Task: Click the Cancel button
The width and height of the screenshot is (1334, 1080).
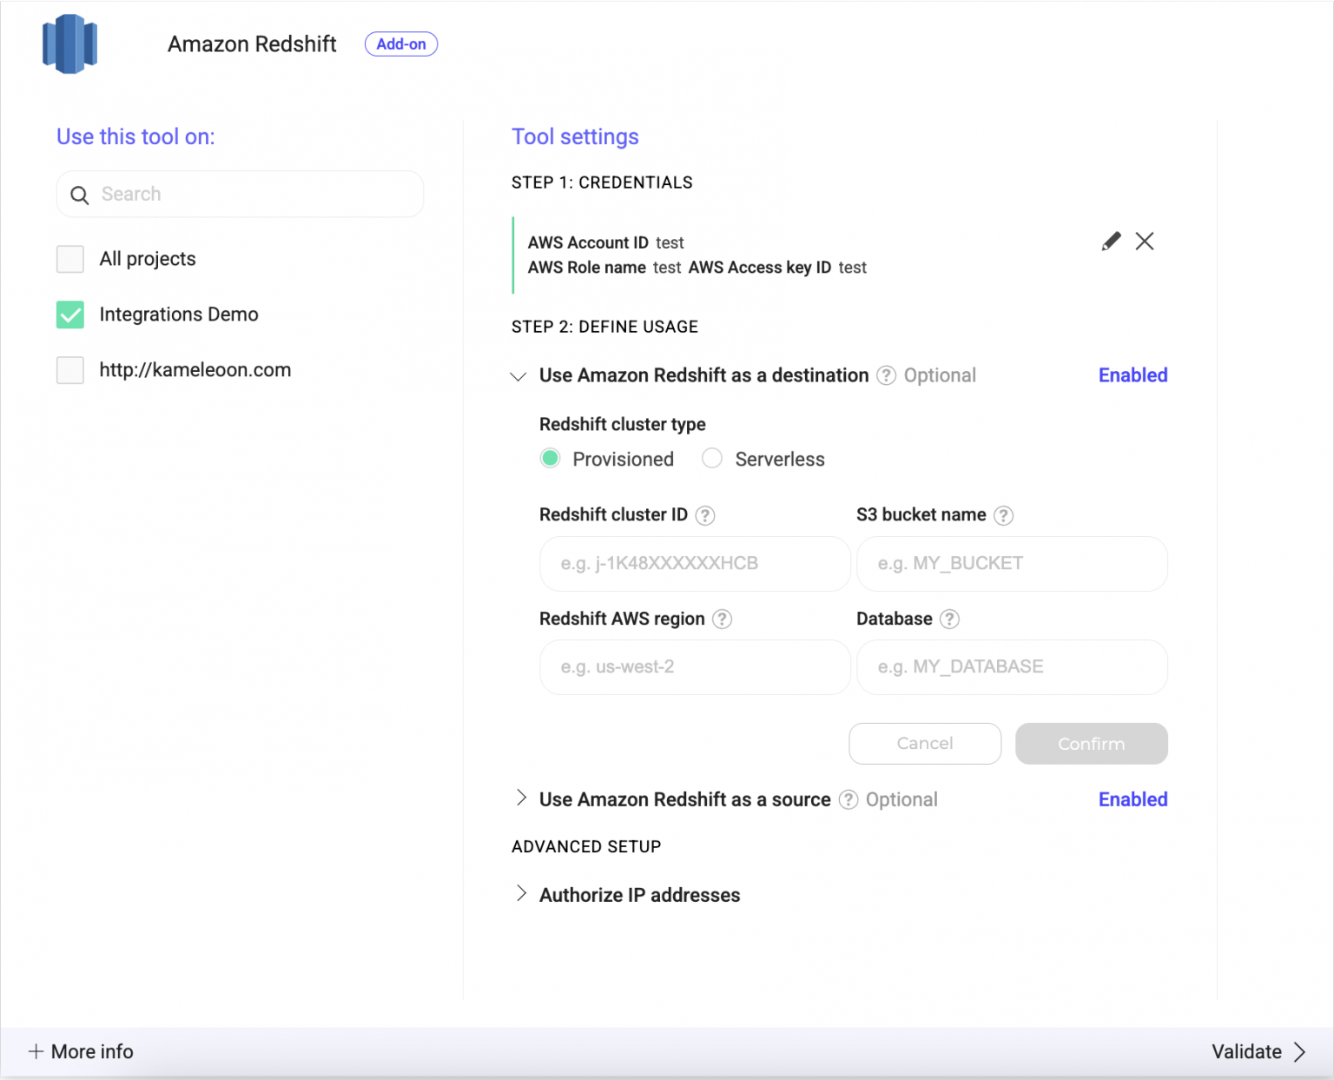Action: pyautogui.click(x=925, y=744)
